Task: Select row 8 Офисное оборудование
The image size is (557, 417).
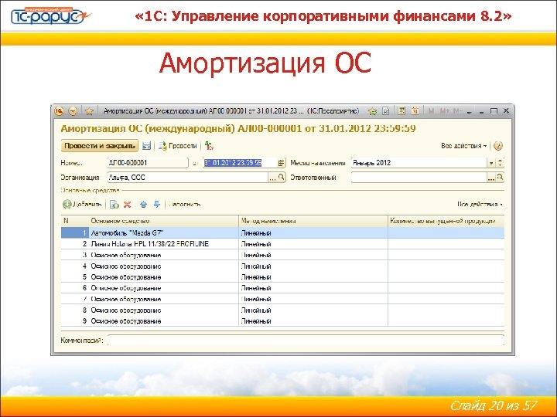Action: [x=282, y=310]
